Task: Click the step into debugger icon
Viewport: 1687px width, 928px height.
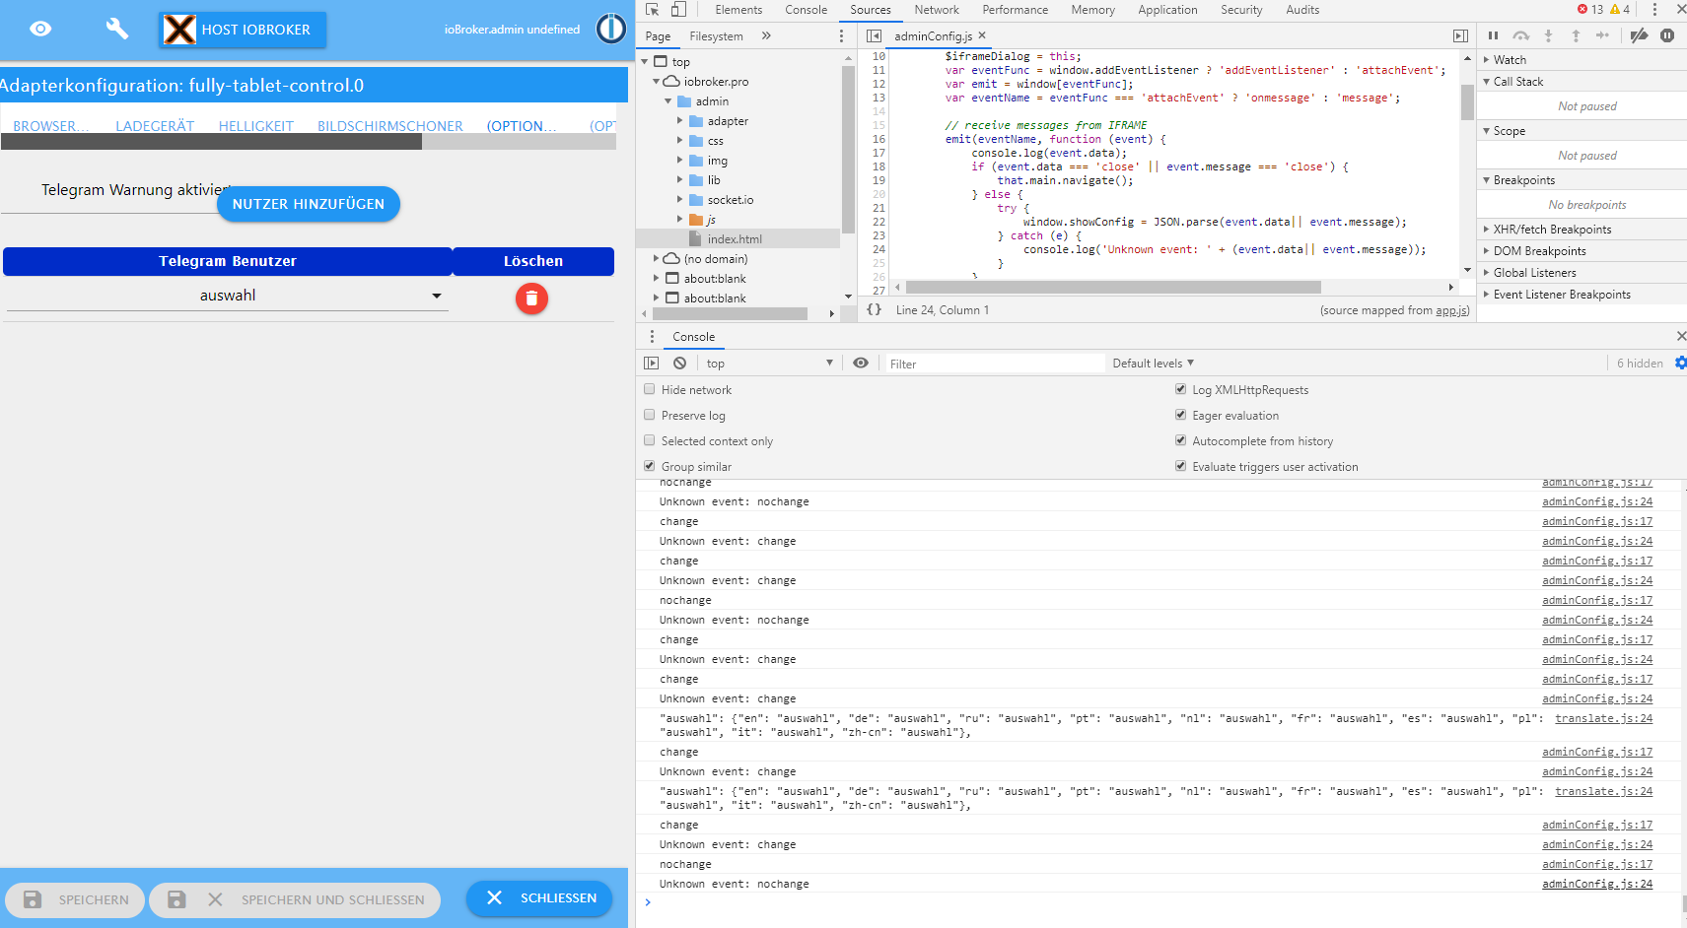Action: (x=1548, y=35)
